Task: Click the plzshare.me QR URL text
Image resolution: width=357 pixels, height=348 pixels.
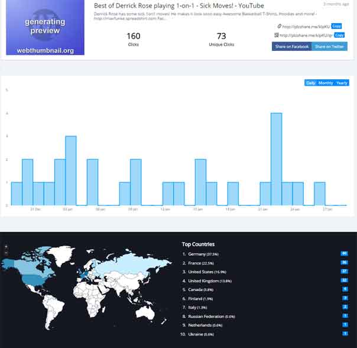Action: 306,36
